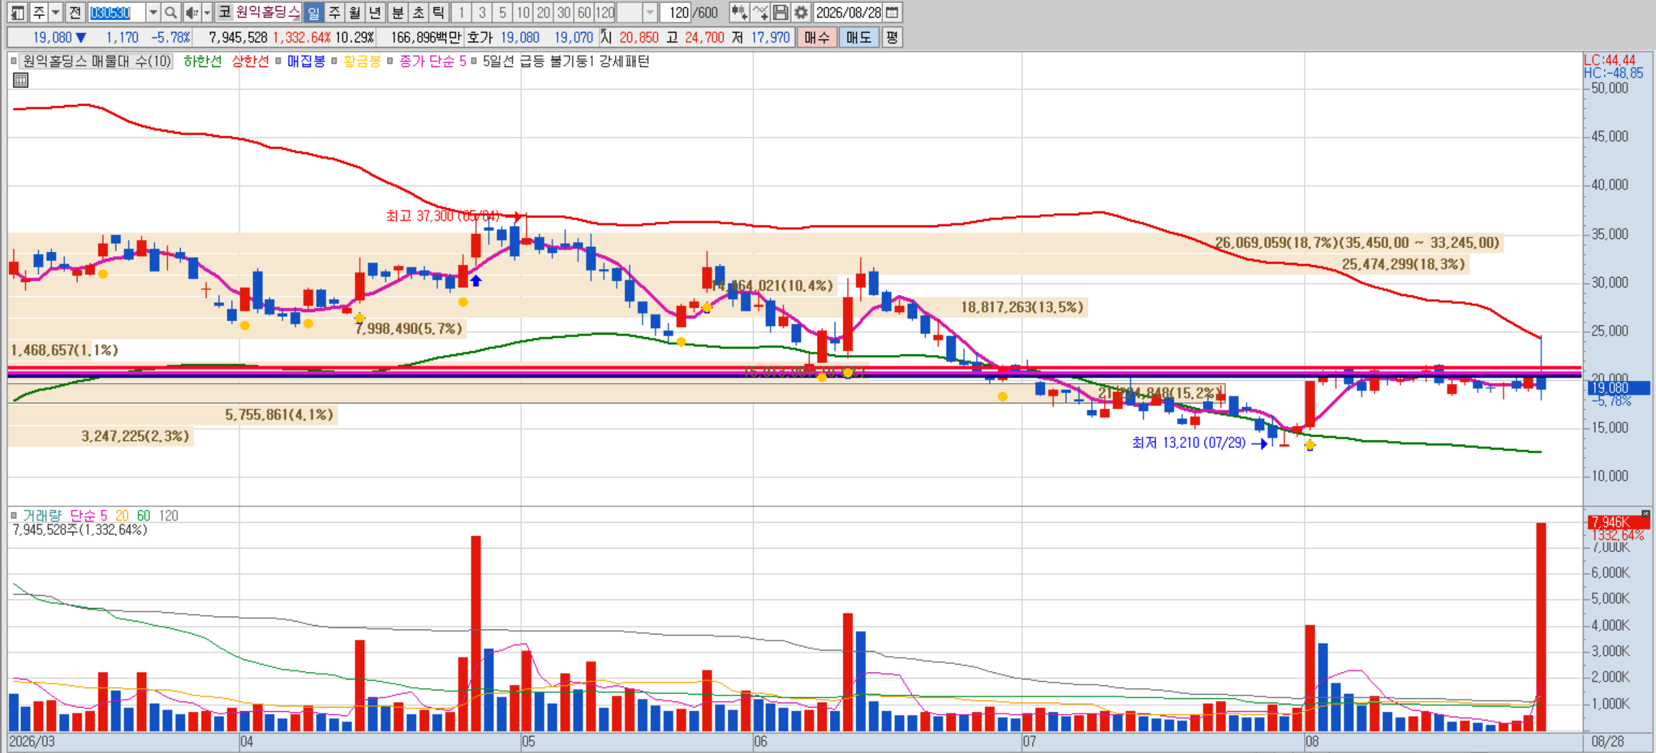Viewport: 1656px width, 753px height.
Task: Click the add candle chart icon
Action: (x=739, y=12)
